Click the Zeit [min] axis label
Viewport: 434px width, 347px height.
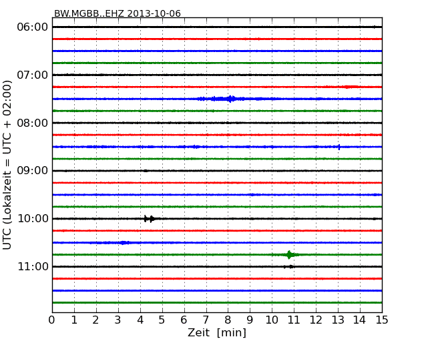[217, 332]
